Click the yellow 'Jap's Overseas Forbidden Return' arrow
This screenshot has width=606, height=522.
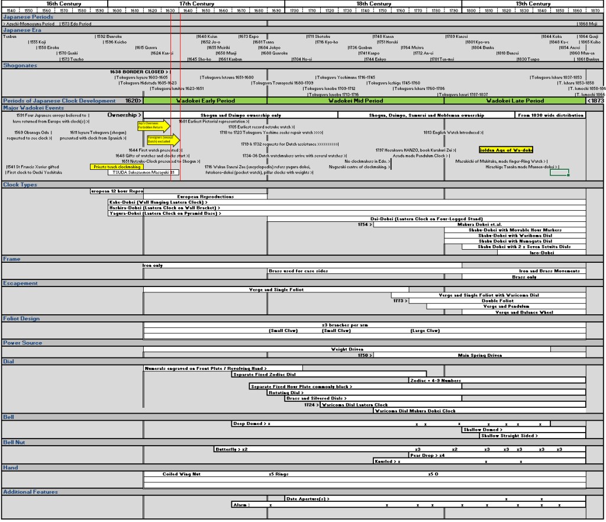153,125
